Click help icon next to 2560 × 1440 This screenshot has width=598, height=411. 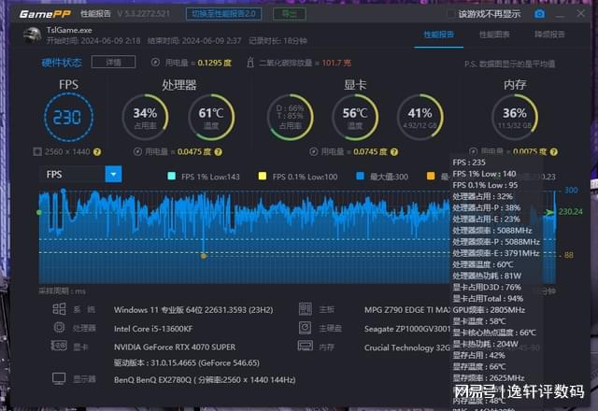97,151
